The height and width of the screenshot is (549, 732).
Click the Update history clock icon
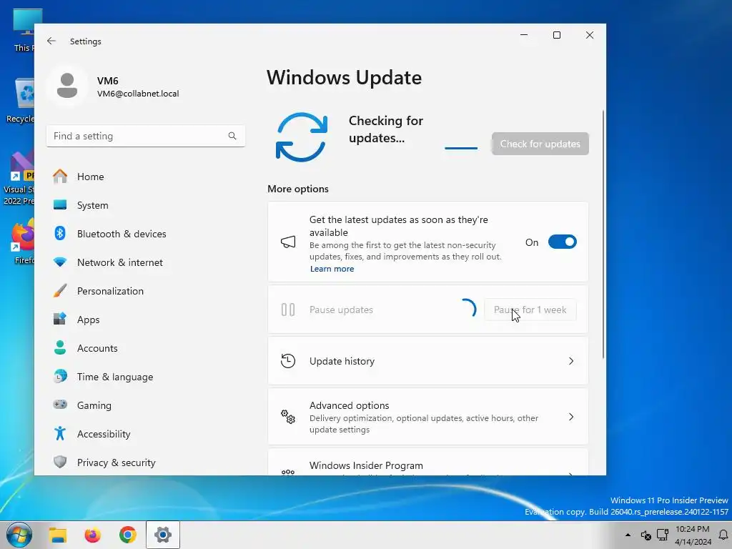tap(288, 361)
